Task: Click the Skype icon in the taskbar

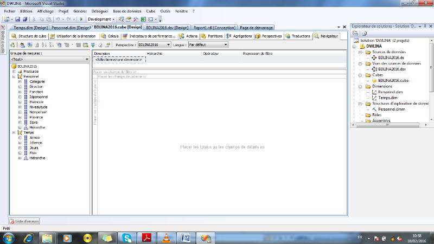Action: [127, 237]
